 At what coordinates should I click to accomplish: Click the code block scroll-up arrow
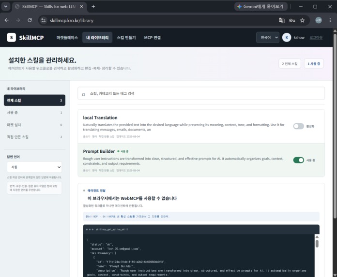[317, 237]
